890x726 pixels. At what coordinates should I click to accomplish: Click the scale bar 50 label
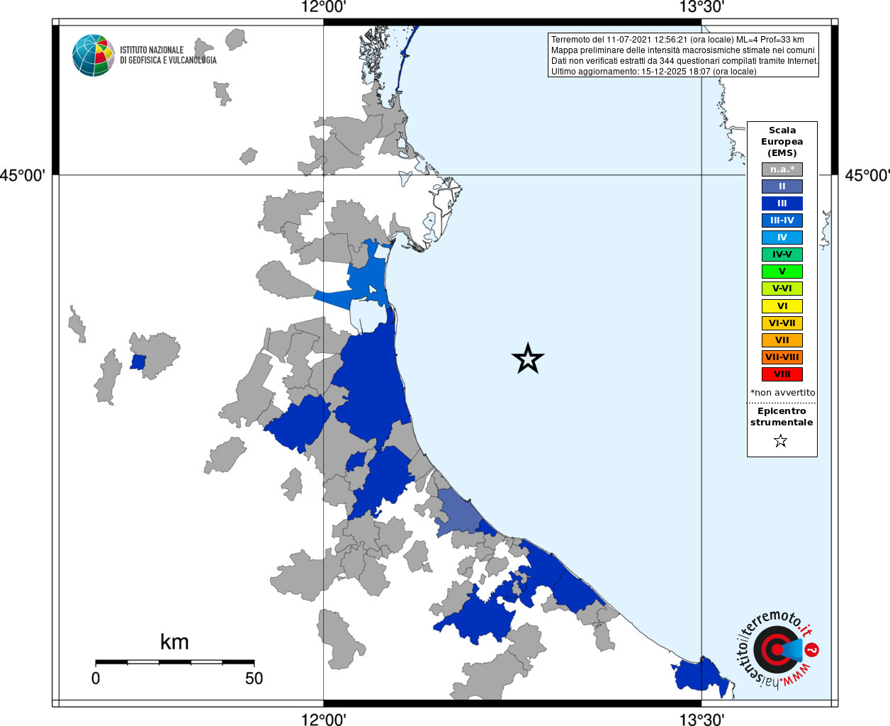[254, 678]
